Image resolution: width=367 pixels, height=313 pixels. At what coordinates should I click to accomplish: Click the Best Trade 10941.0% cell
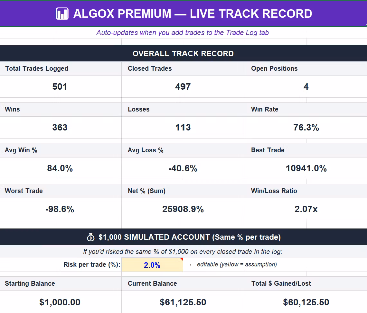(x=306, y=168)
